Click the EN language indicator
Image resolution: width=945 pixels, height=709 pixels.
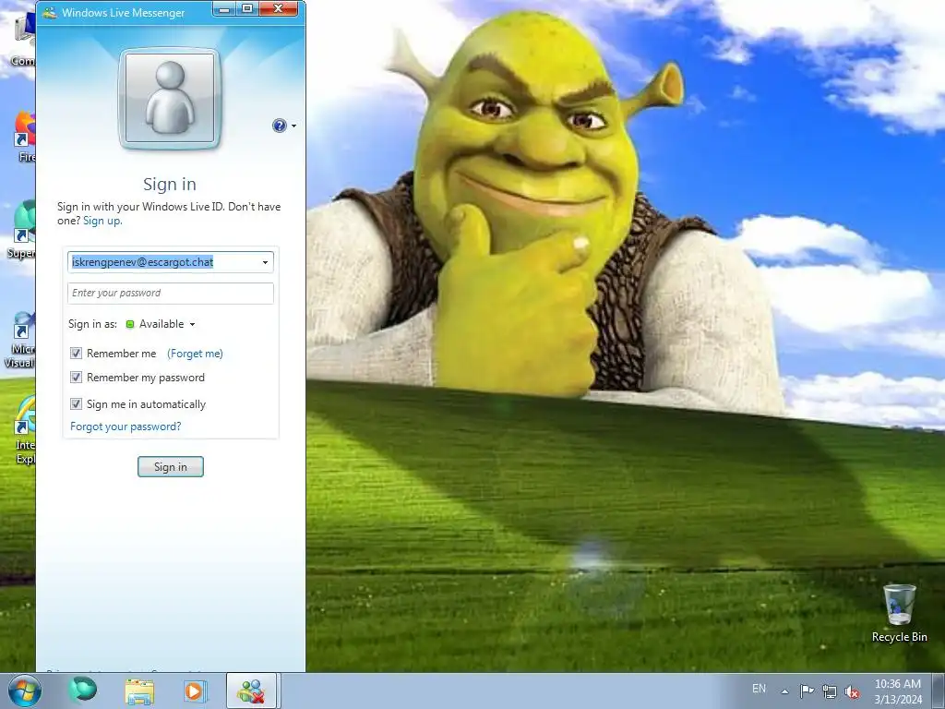[759, 689]
